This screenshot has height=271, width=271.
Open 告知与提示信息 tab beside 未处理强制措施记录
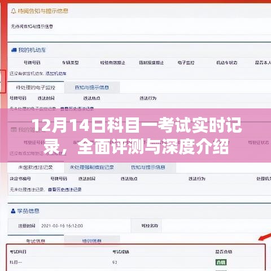[x=148, y=167]
